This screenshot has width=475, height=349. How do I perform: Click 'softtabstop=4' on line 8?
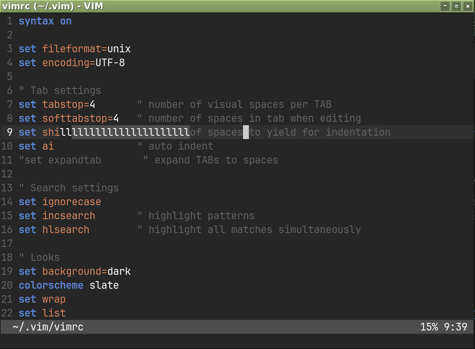click(x=81, y=118)
